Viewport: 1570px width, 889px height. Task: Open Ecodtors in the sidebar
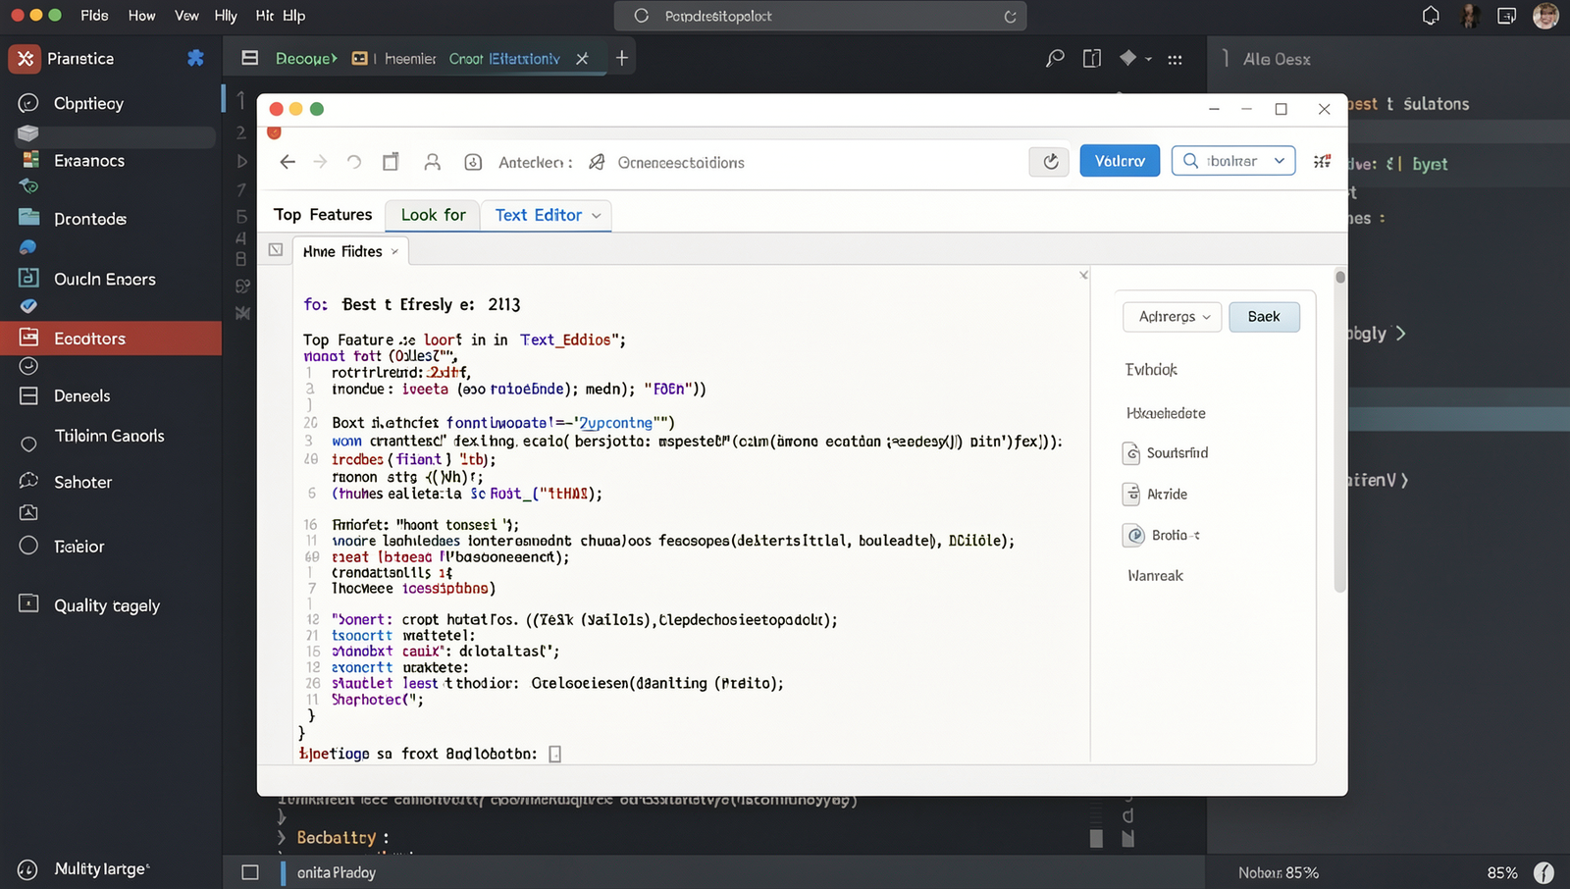(111, 339)
